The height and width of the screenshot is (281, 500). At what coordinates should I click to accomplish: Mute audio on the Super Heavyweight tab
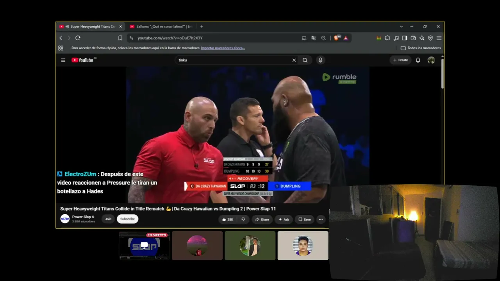point(67,27)
